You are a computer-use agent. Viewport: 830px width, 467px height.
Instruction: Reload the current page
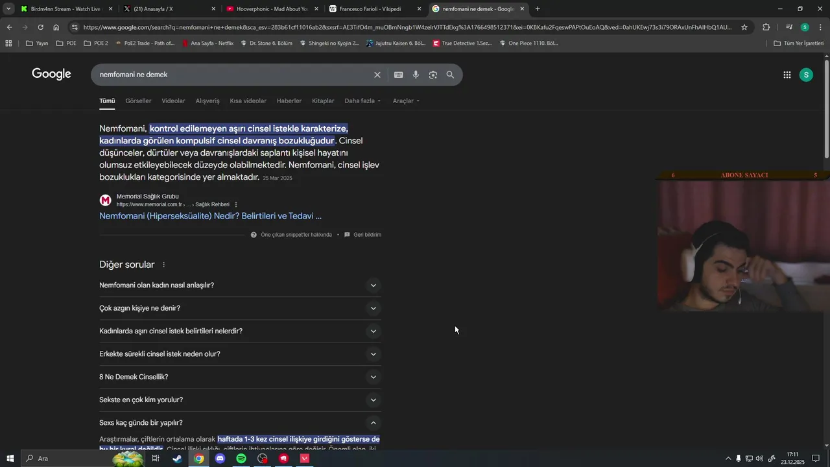pos(40,27)
